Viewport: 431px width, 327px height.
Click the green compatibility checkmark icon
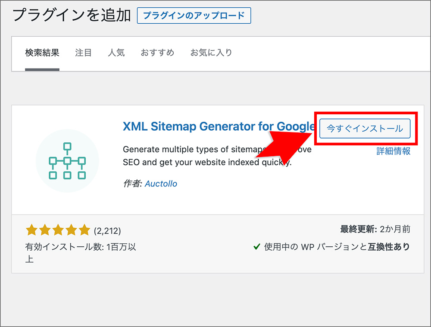tap(256, 247)
